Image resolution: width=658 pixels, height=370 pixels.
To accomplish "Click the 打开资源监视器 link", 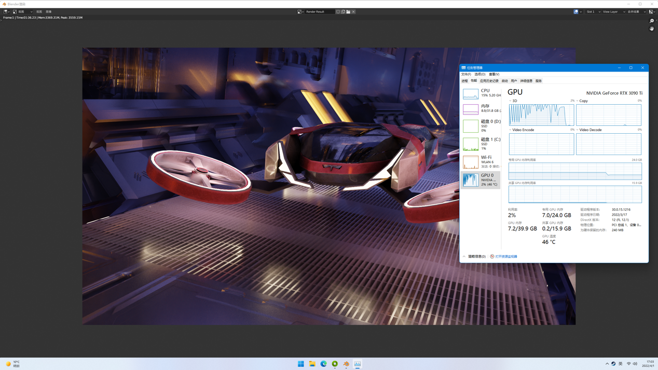I will 506,257.
